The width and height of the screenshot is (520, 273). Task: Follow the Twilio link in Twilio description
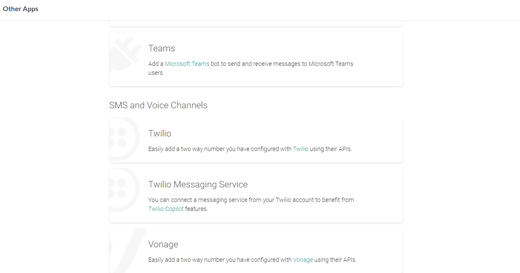click(300, 149)
